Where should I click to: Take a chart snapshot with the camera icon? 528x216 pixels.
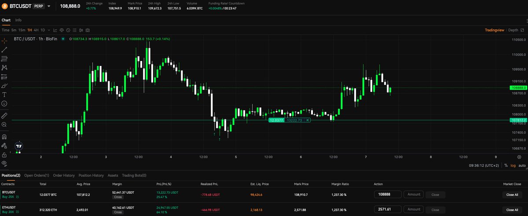88,30
